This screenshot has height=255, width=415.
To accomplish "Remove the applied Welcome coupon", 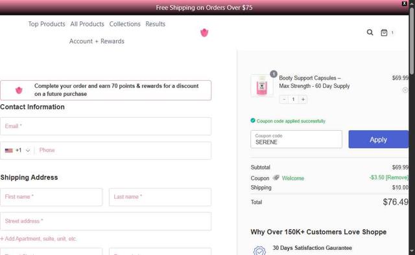I will tap(397, 177).
